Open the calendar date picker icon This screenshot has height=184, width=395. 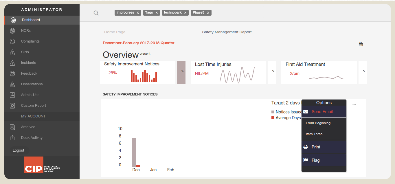[361, 44]
